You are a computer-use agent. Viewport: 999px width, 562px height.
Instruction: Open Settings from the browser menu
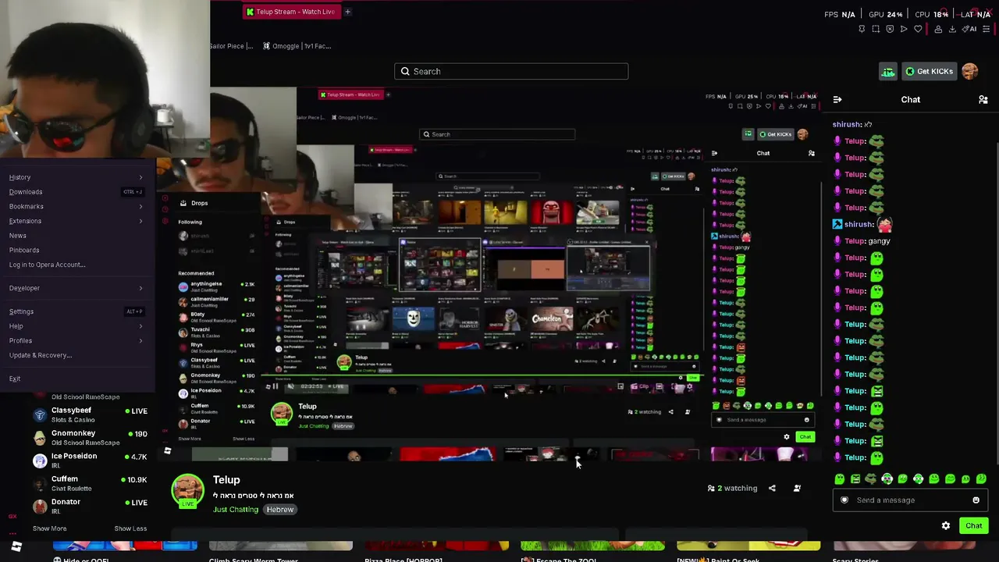76,311
